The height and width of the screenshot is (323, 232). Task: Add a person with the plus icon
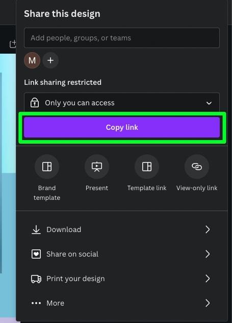[x=50, y=60]
